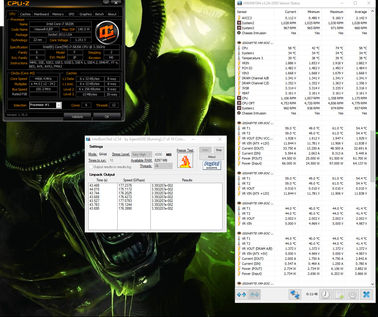Click HWiNFO scrollbar down arrow
This screenshot has height=317, width=378.
tap(372, 284)
